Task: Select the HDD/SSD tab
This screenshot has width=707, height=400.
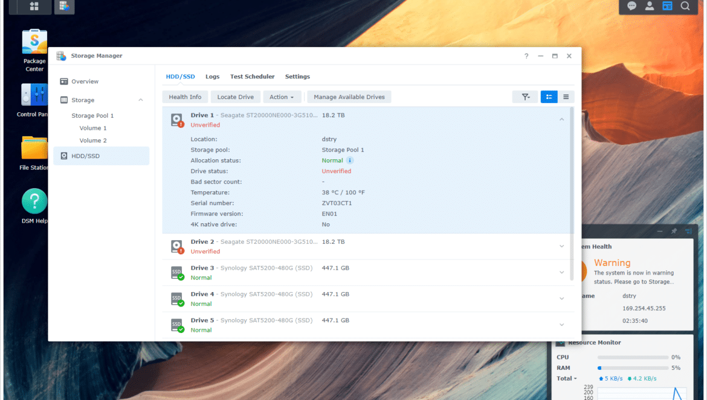Action: (x=180, y=77)
